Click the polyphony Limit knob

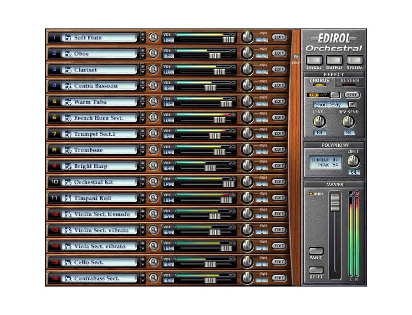coord(353,161)
